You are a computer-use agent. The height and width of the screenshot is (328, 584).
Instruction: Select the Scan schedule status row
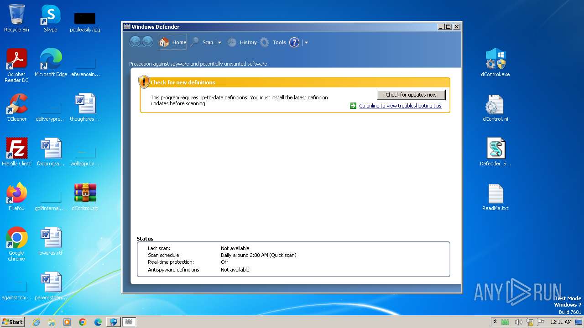click(x=222, y=255)
